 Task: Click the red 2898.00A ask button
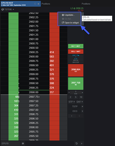pyautogui.click(x=76, y=70)
